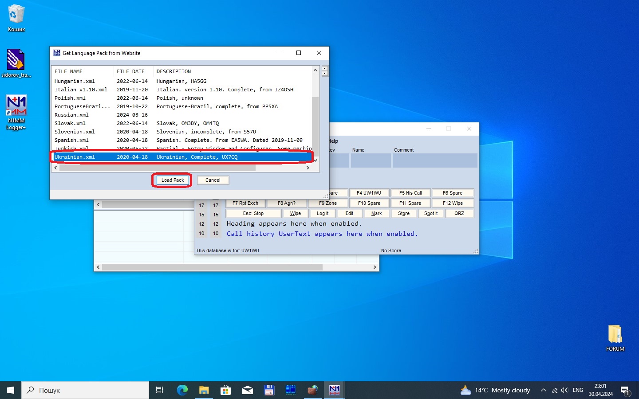Viewport: 639px width, 399px height.
Task: Open the weather widget on the taskbar
Action: [495, 390]
